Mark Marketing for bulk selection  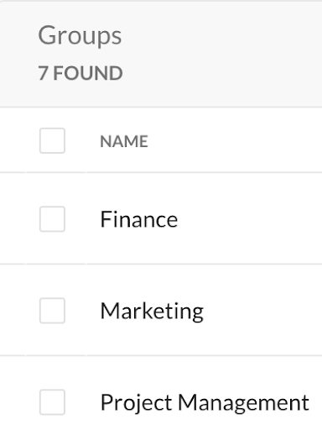52,311
